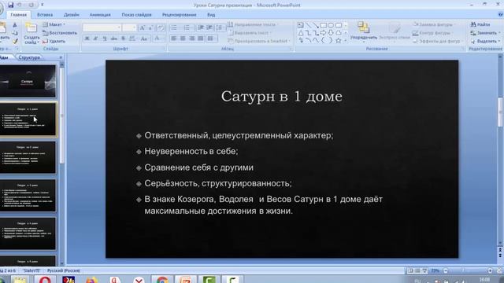Select the arrow line shape in gallery
The width and height of the screenshot is (504, 283).
click(x=316, y=24)
